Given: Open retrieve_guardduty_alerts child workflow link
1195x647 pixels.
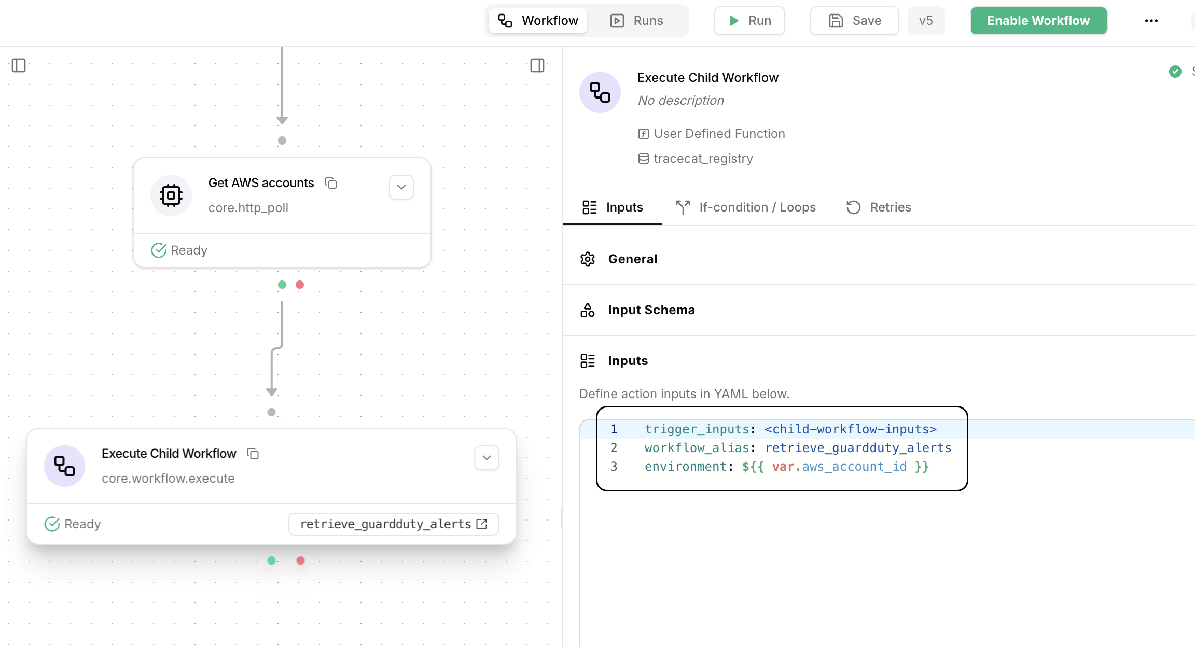Looking at the screenshot, I should [x=394, y=524].
